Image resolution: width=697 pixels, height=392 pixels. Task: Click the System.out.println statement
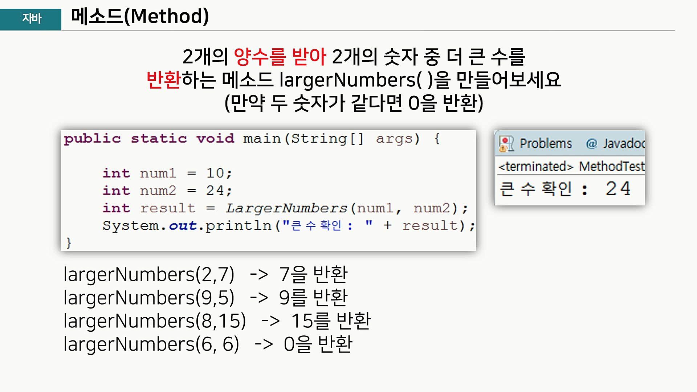pos(289,226)
